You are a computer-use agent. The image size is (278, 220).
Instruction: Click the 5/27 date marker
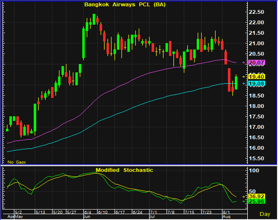pyautogui.click(x=71, y=212)
